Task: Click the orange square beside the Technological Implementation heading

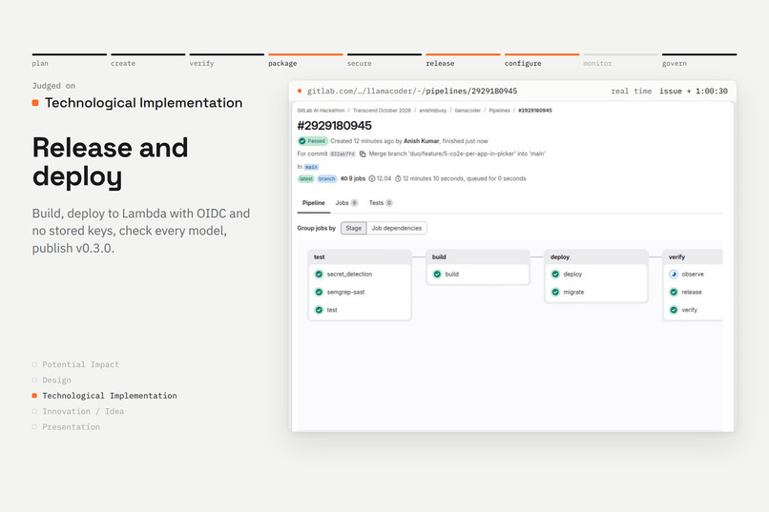Action: 35,103
